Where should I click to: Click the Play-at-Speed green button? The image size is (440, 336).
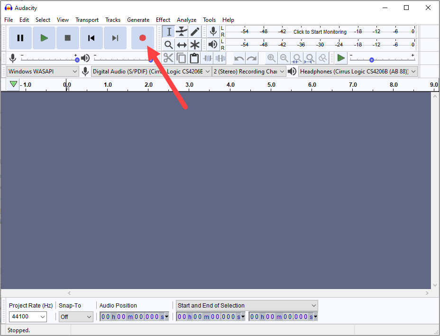tap(341, 58)
